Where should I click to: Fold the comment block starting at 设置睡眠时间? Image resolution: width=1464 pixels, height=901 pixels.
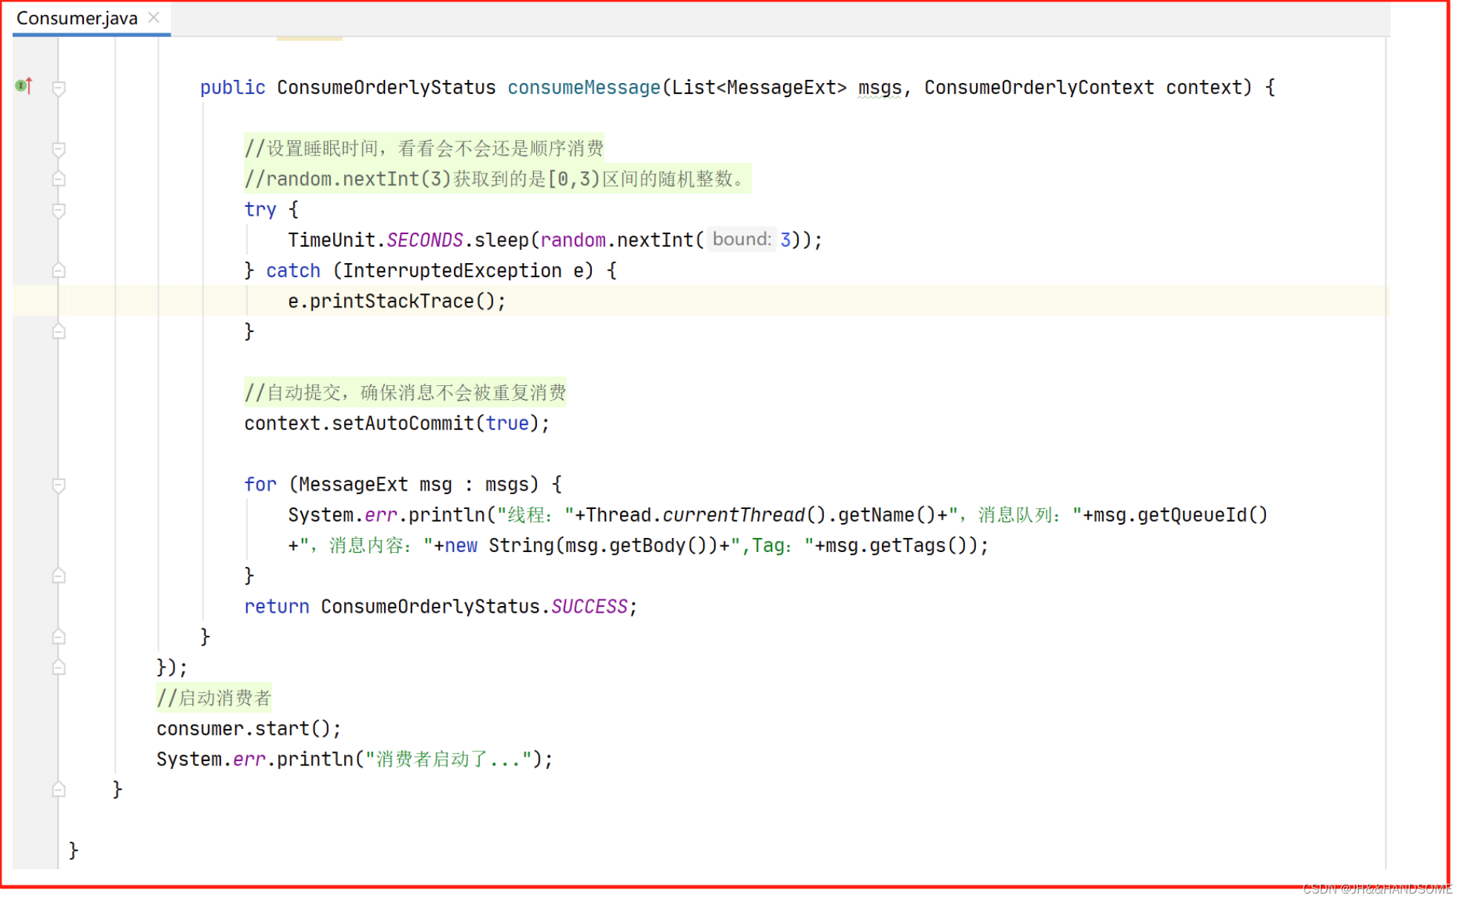(x=59, y=149)
